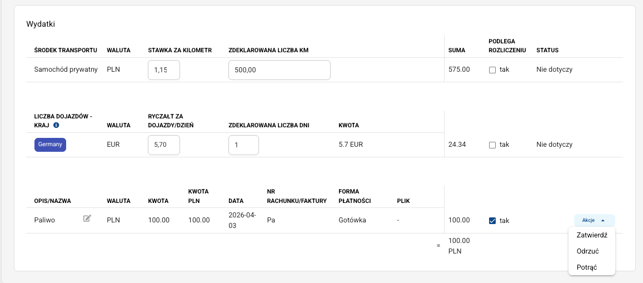Click the info icon beside Liczba dojazdów - kraj
Screen dimensions: 643x283
57,126
